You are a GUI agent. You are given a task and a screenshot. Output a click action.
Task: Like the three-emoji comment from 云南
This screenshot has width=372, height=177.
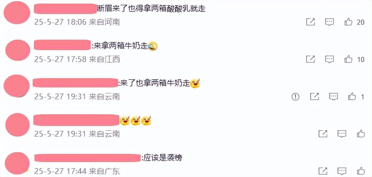361,133
